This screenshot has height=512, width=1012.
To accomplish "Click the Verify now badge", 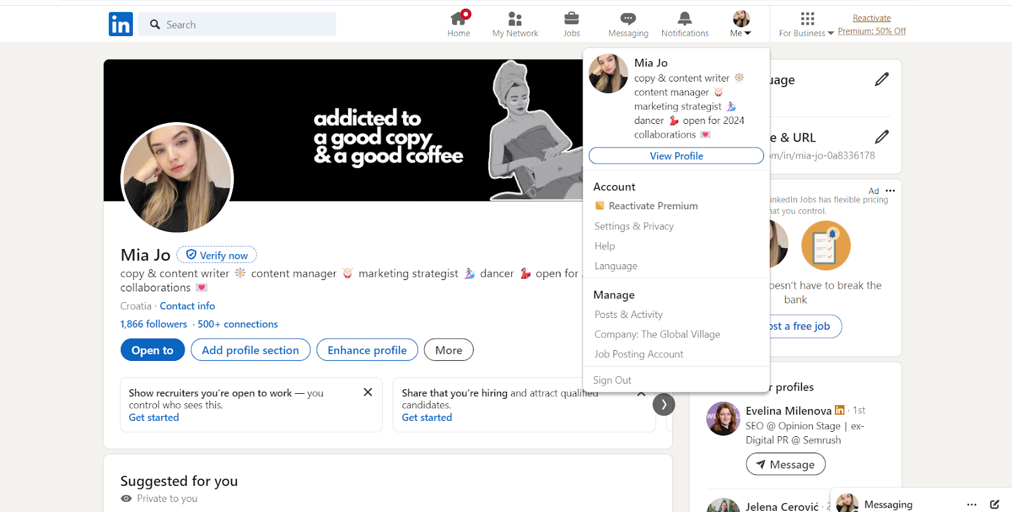I will tap(216, 255).
